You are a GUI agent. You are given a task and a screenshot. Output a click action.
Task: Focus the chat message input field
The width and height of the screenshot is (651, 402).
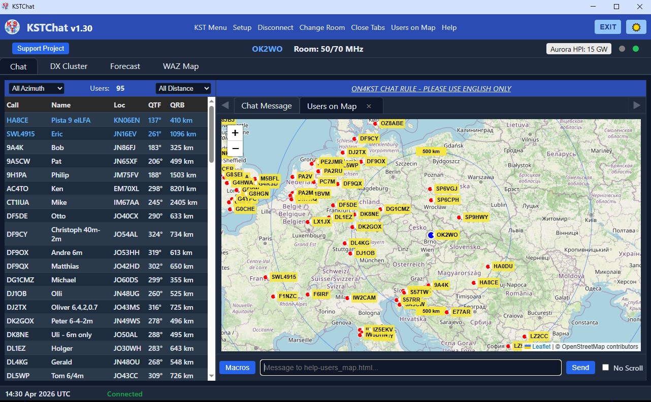click(x=411, y=368)
